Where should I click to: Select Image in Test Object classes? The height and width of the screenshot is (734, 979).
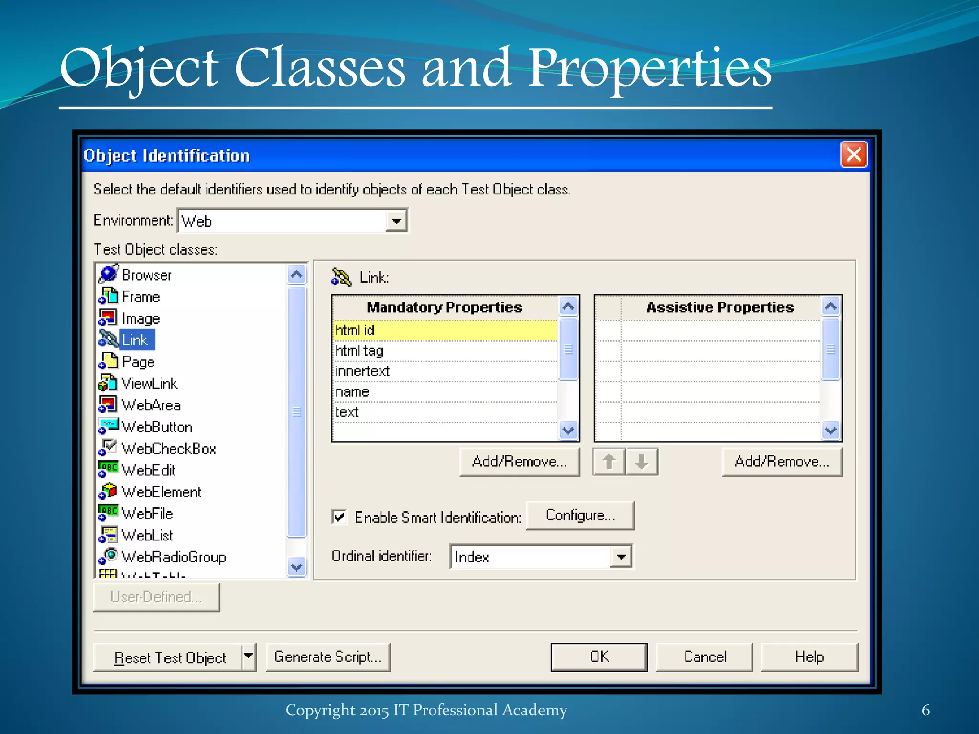tap(141, 318)
